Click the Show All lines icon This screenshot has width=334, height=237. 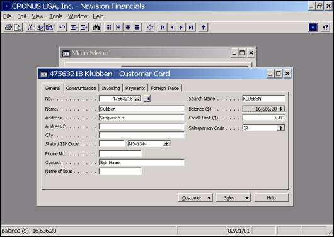coord(137,27)
